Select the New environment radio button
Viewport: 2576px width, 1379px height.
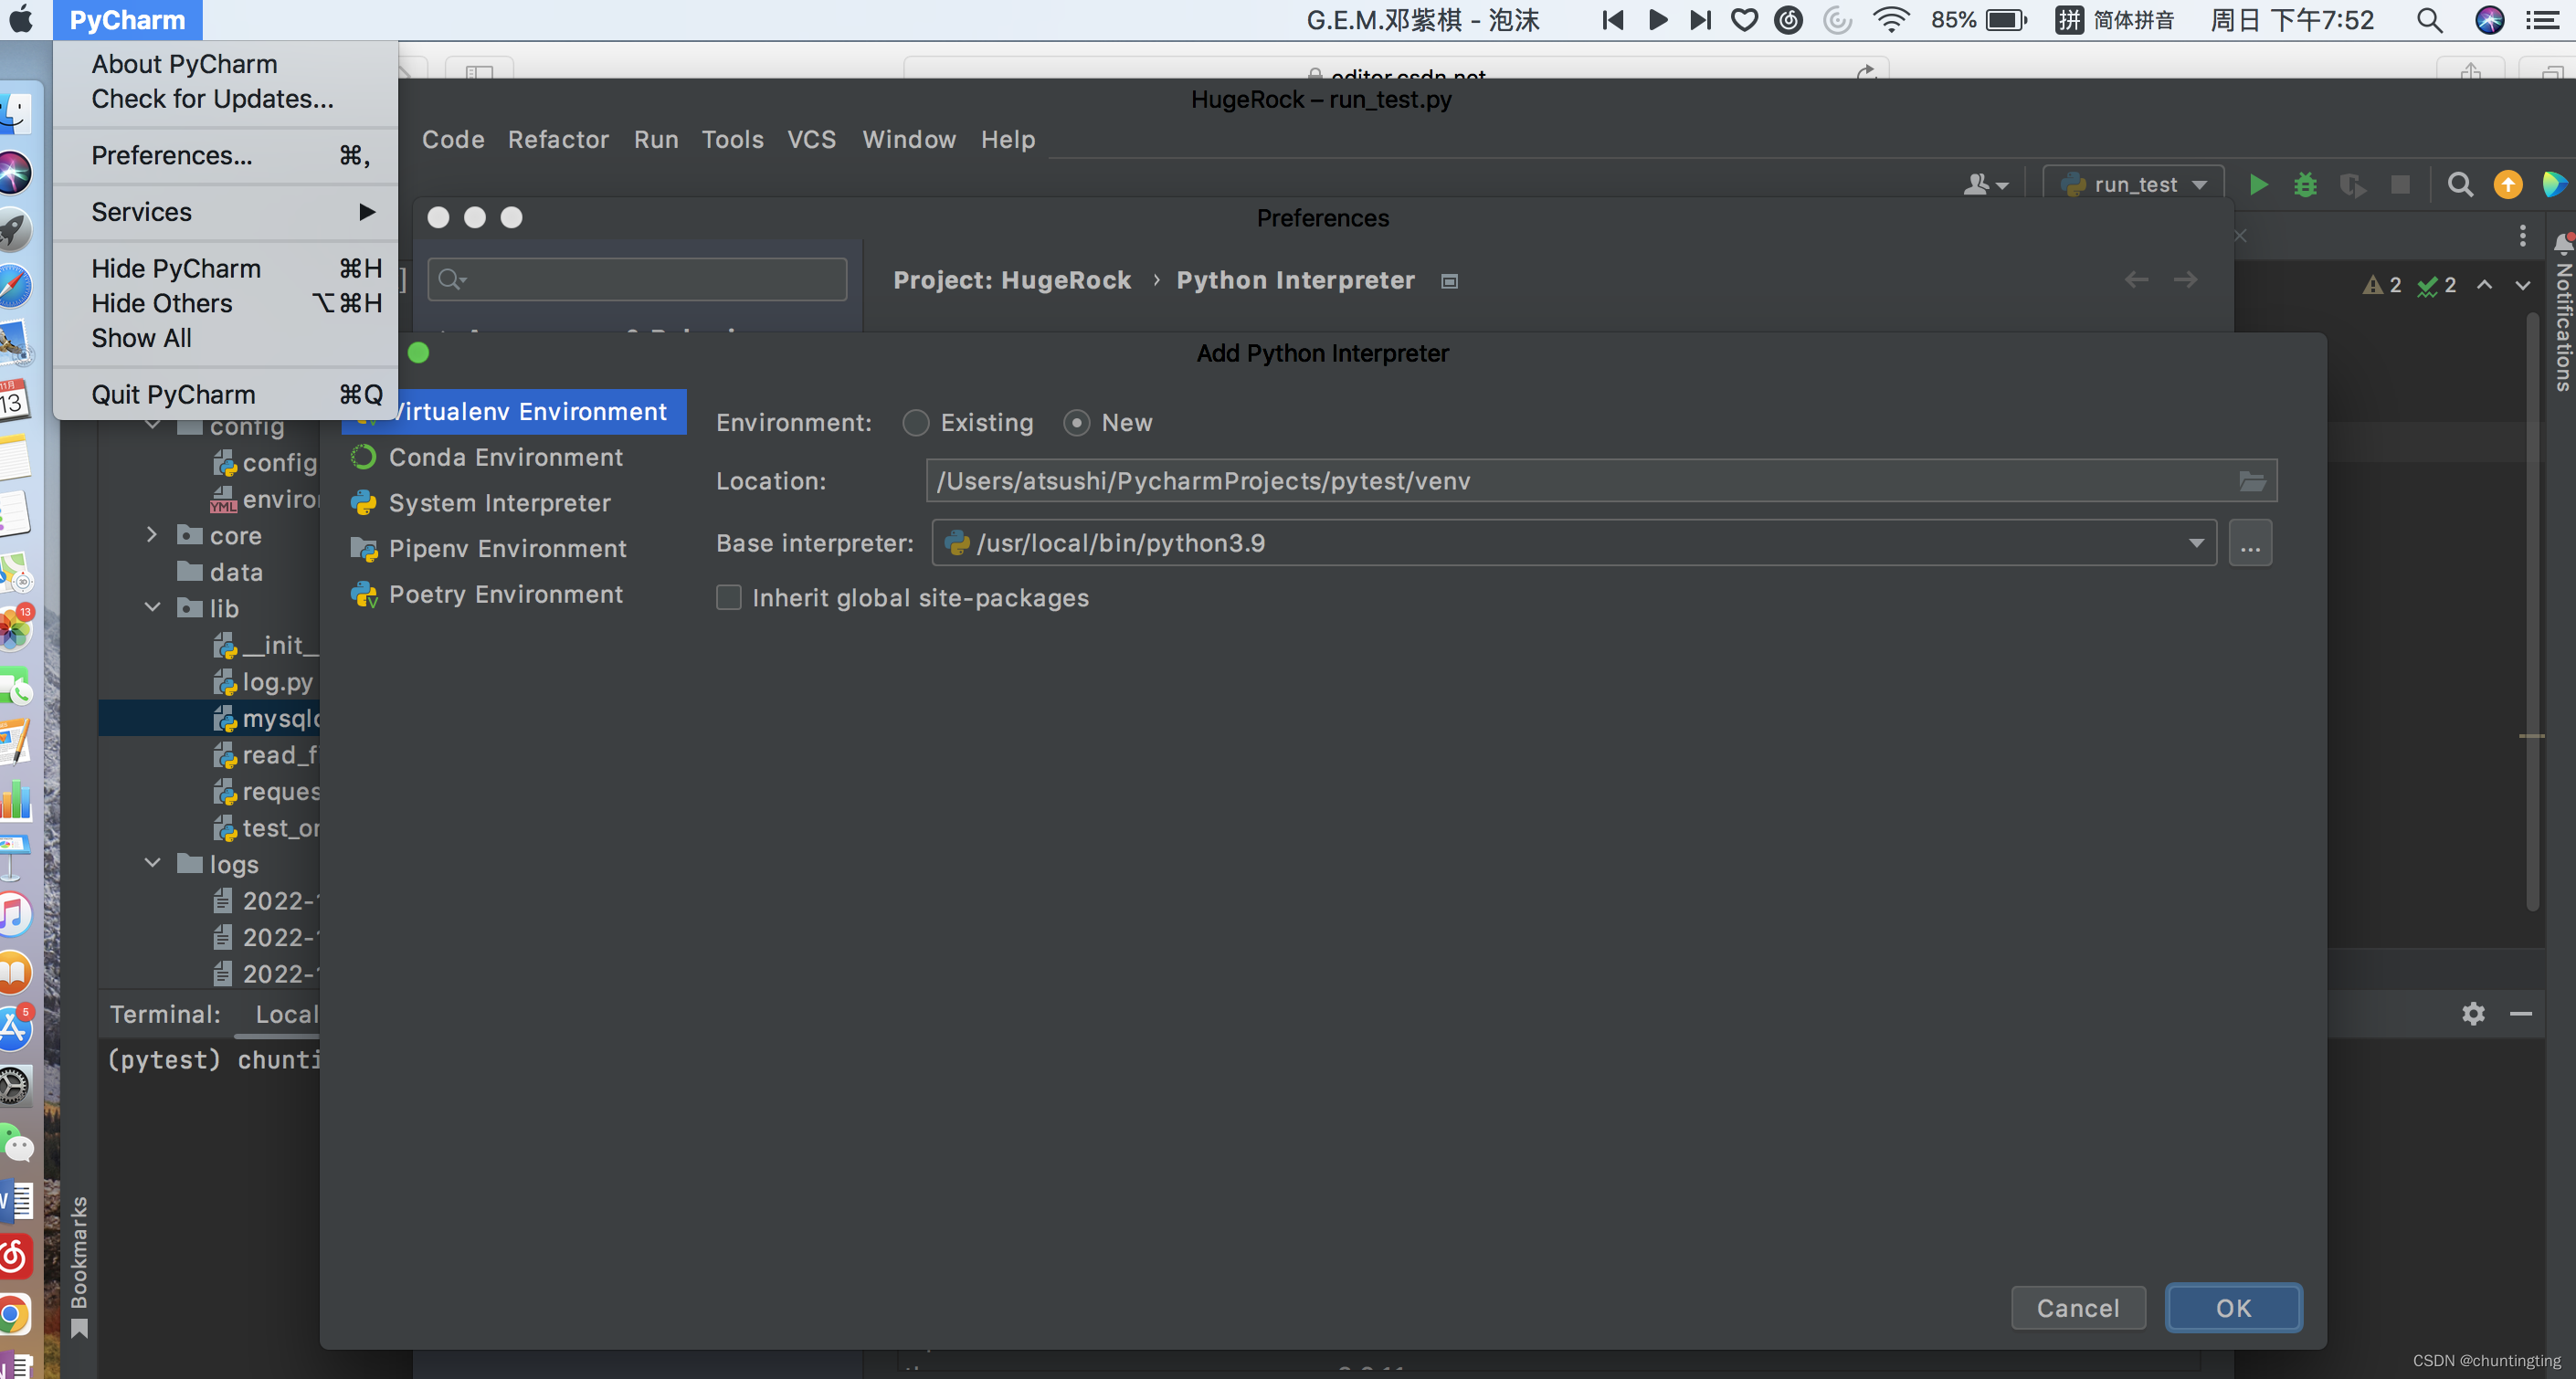coord(1076,423)
